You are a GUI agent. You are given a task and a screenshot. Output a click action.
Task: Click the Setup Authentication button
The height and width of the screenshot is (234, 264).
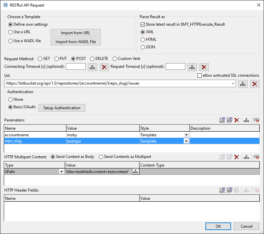point(62,108)
